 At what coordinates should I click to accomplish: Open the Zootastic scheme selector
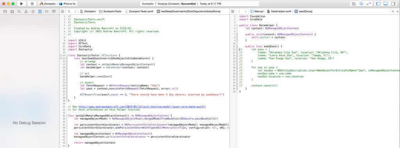click(47, 4)
